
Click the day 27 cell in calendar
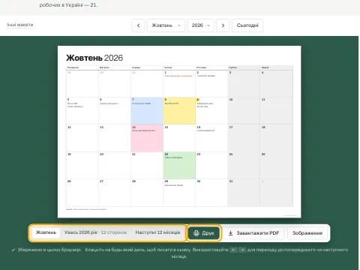(115, 193)
